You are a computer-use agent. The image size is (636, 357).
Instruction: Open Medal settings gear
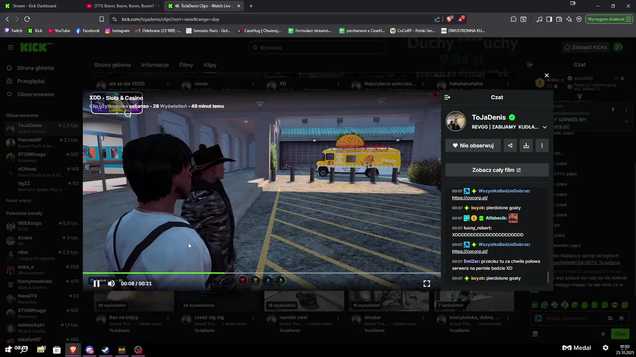[x=605, y=348]
